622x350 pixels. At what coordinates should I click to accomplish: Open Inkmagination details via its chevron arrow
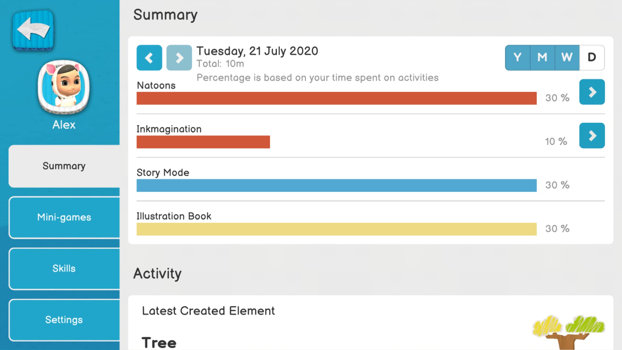(592, 135)
